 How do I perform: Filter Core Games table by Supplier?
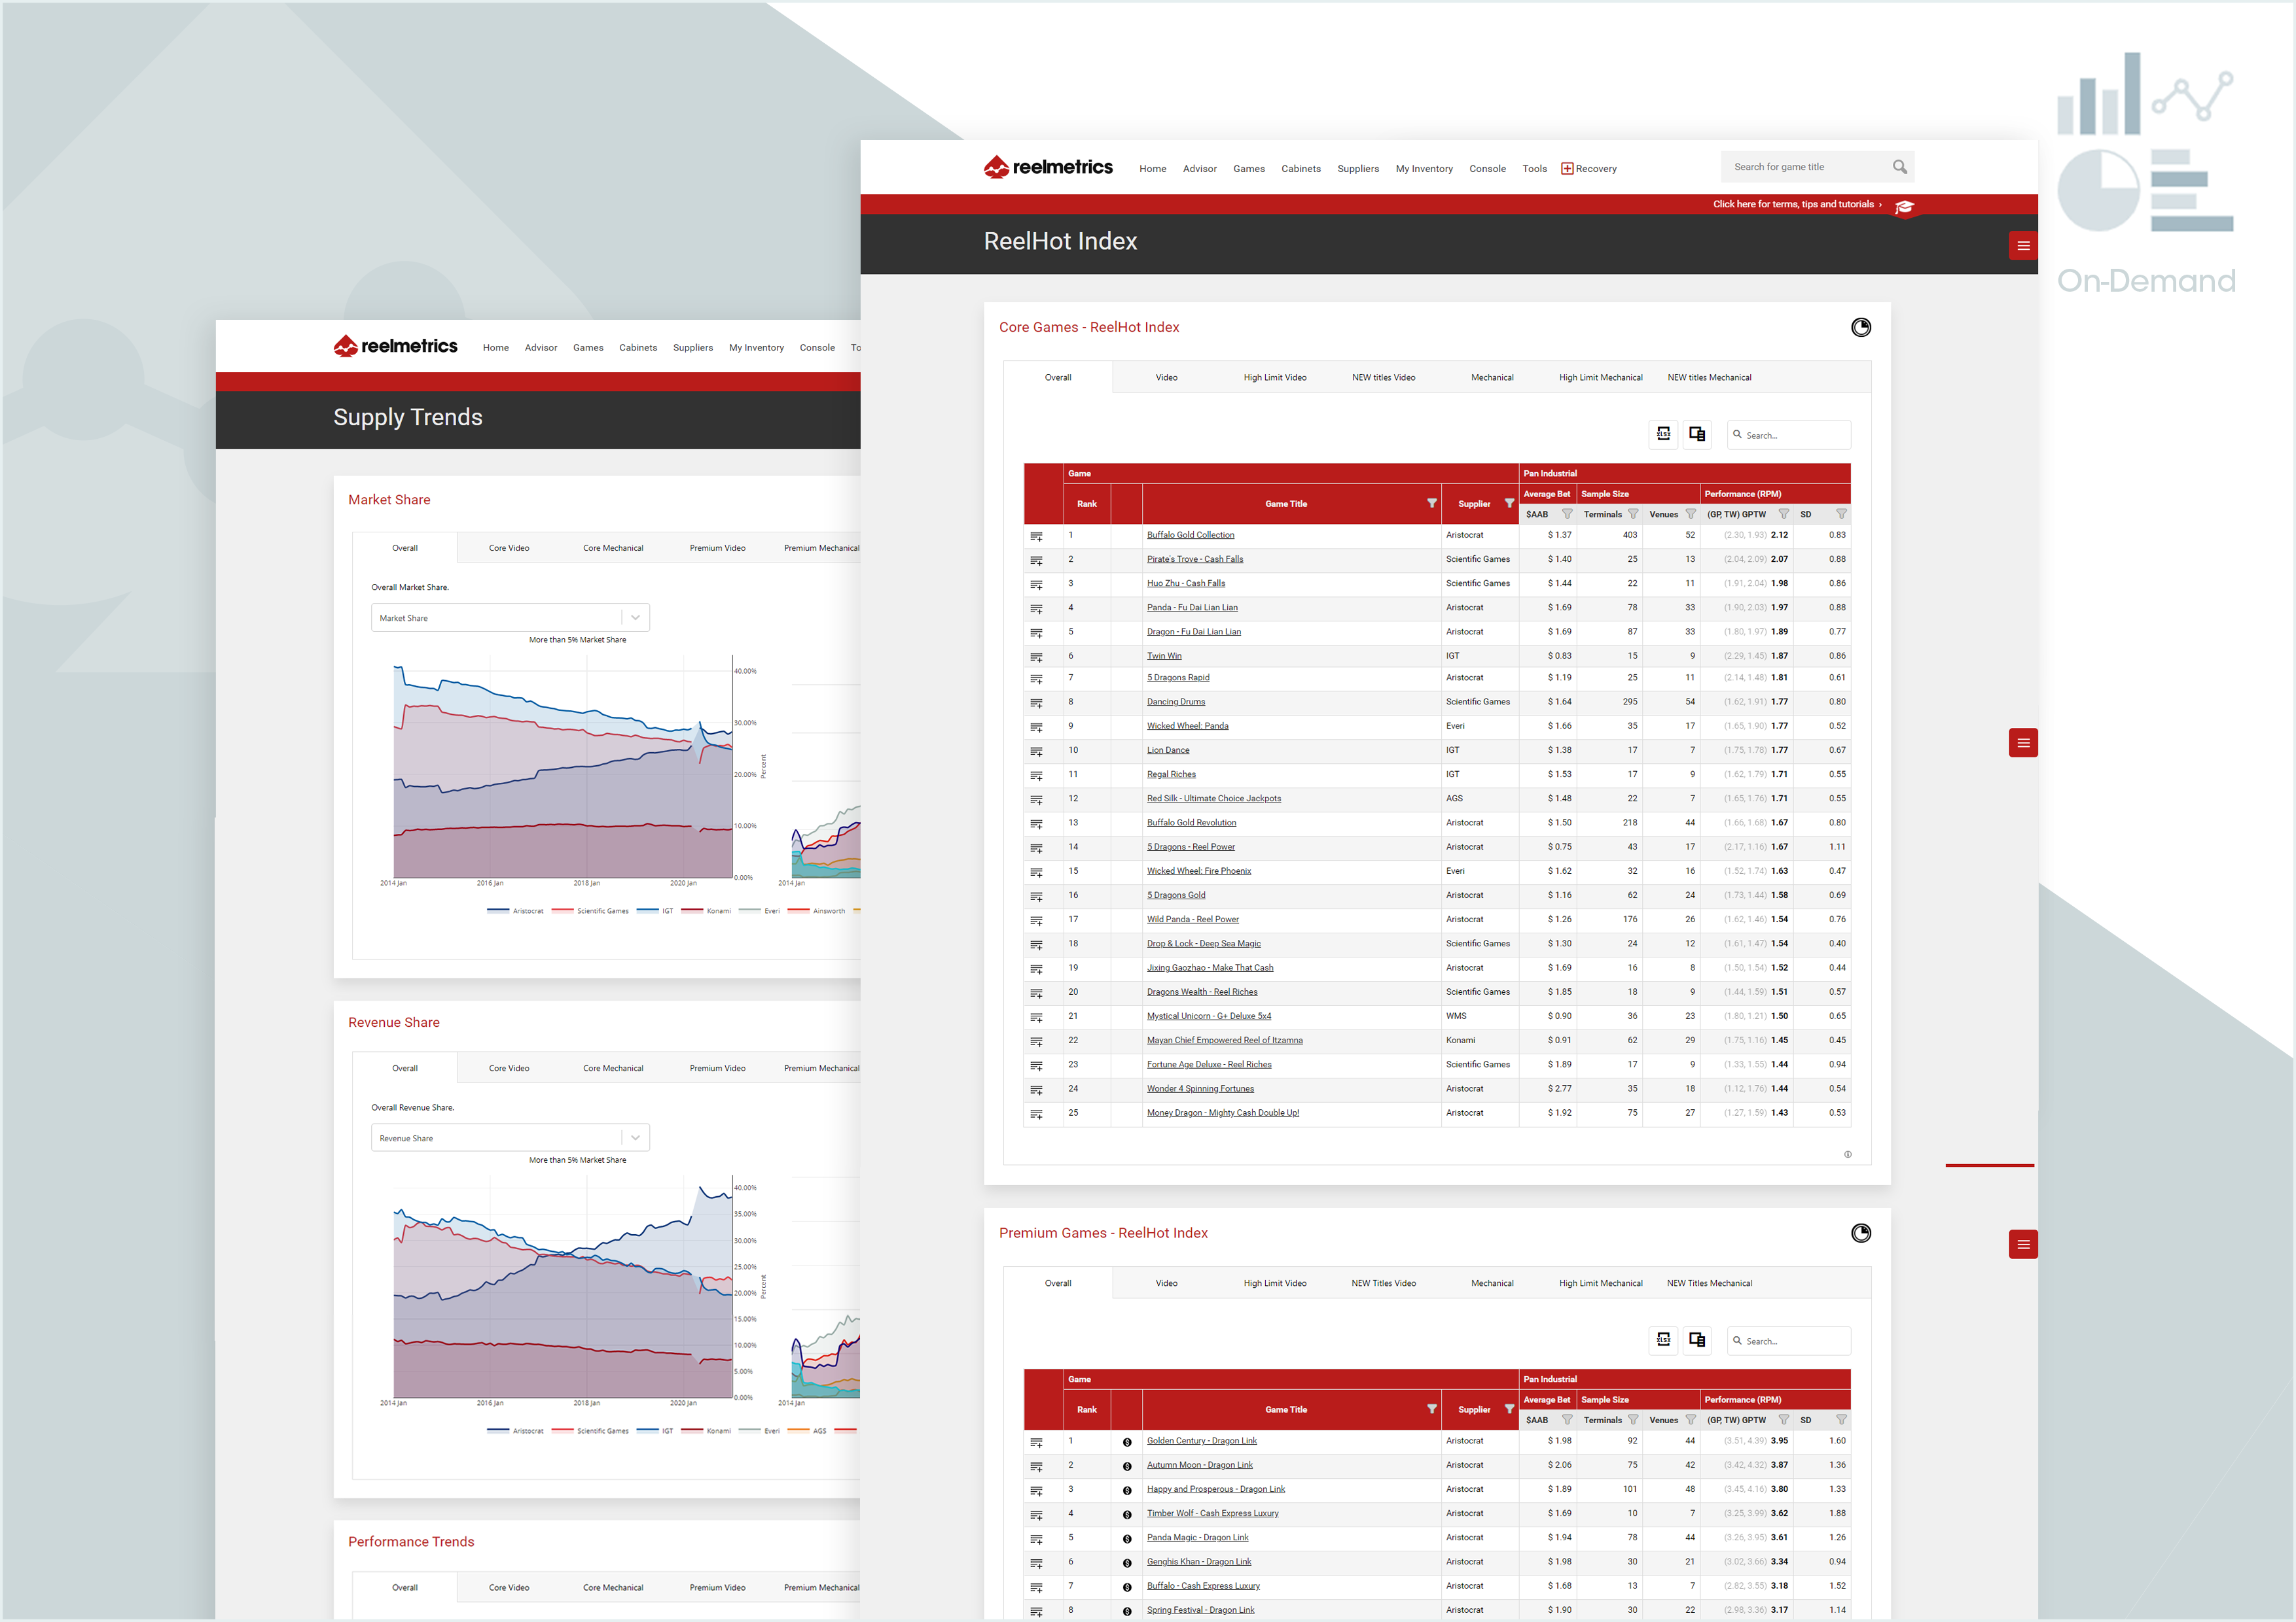pos(1509,504)
